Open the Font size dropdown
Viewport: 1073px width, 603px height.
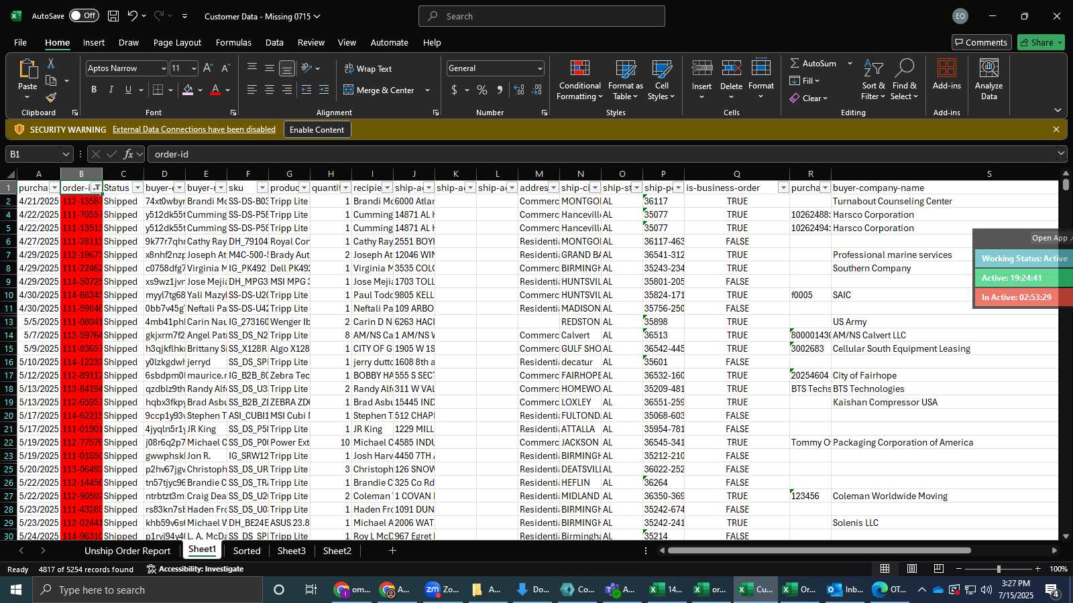pos(194,68)
